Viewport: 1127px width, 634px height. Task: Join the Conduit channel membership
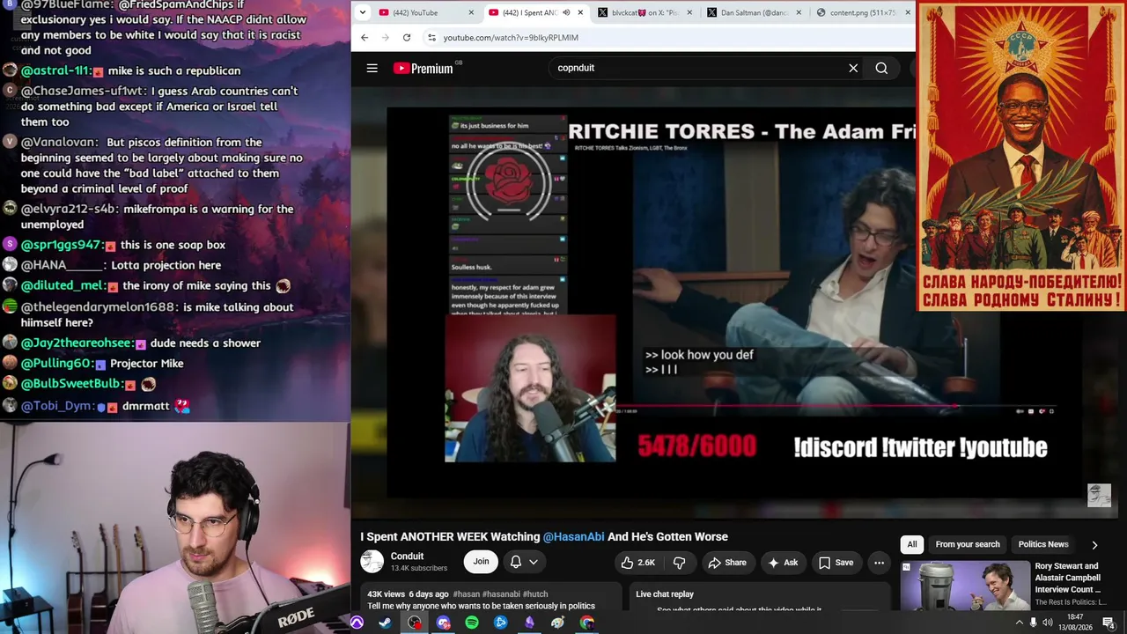(481, 562)
